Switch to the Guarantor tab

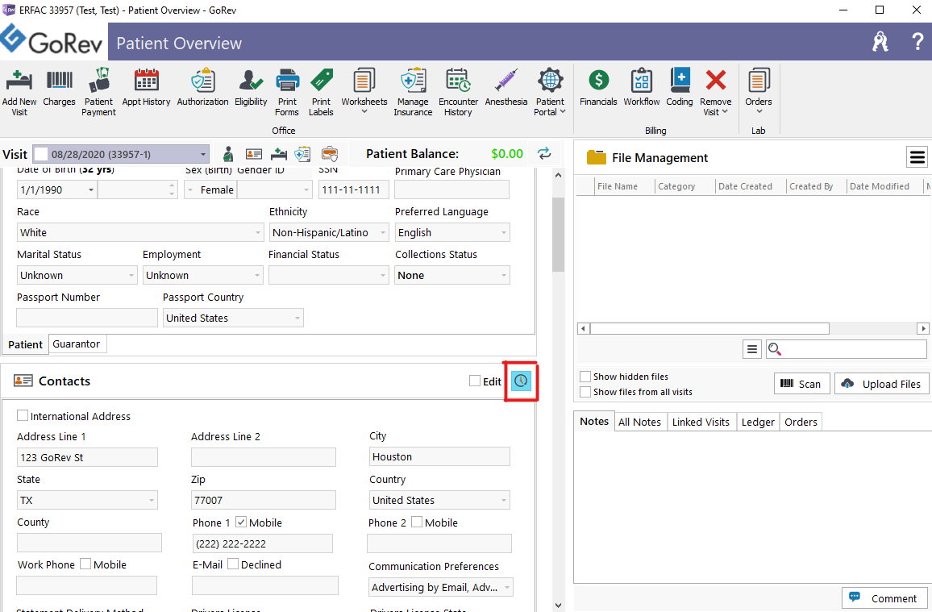pos(77,344)
